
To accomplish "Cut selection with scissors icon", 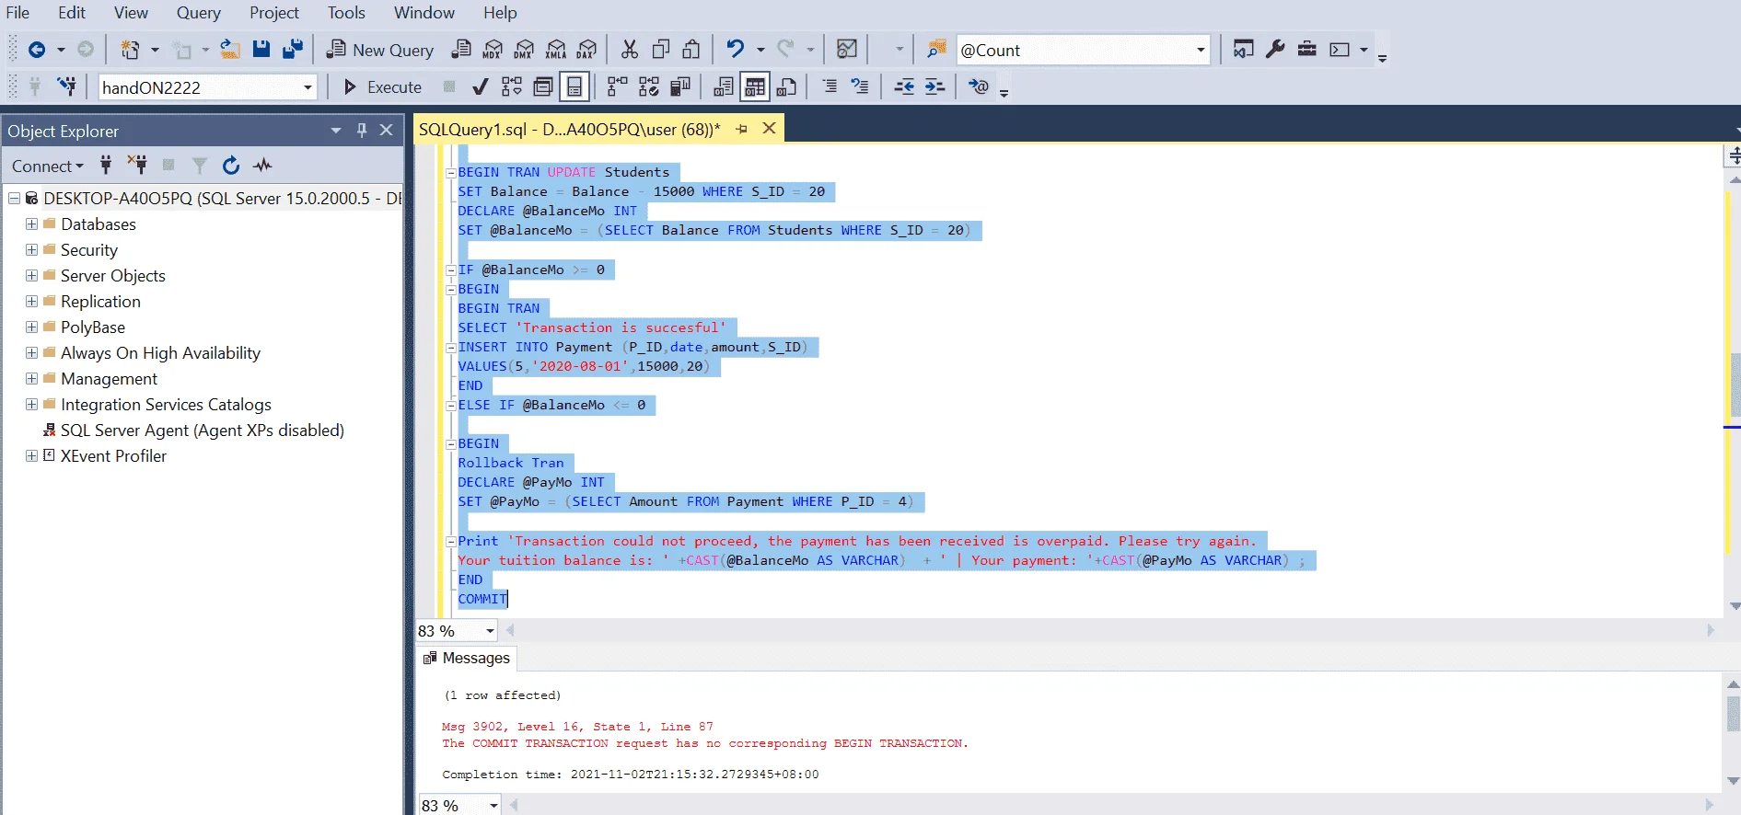I will (630, 50).
